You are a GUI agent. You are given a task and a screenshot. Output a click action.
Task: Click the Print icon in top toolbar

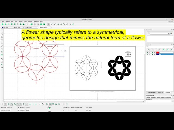coord(21,24)
